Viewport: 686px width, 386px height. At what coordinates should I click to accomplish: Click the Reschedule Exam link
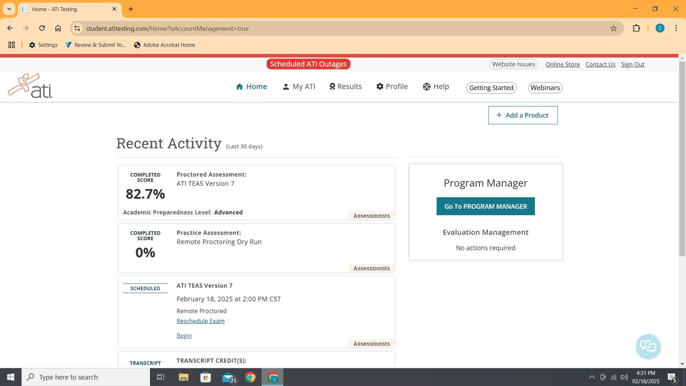coord(200,321)
